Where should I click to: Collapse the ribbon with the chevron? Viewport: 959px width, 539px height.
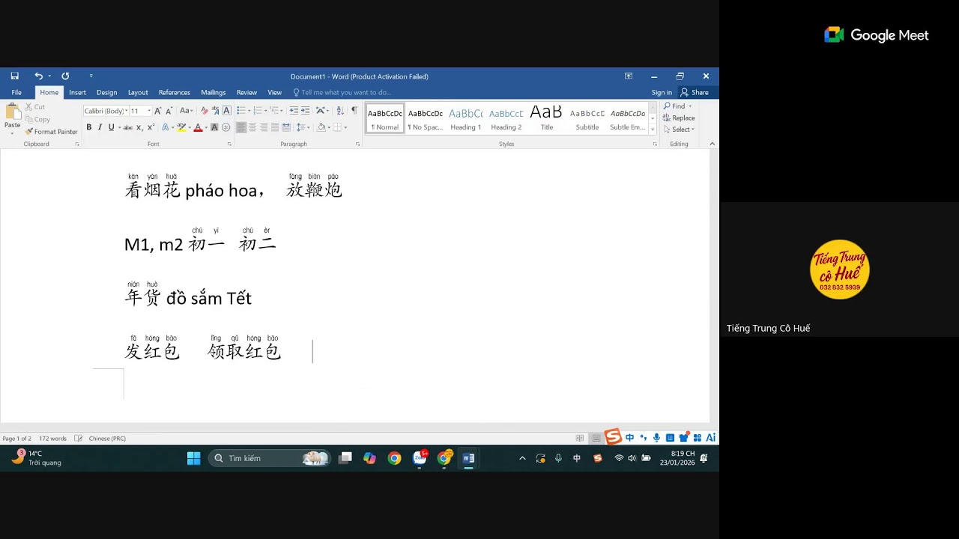[x=713, y=144]
